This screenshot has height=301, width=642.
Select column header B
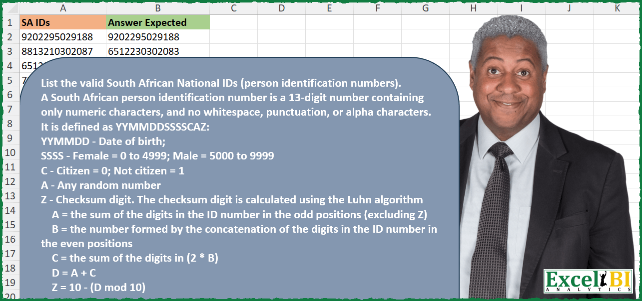(158, 8)
